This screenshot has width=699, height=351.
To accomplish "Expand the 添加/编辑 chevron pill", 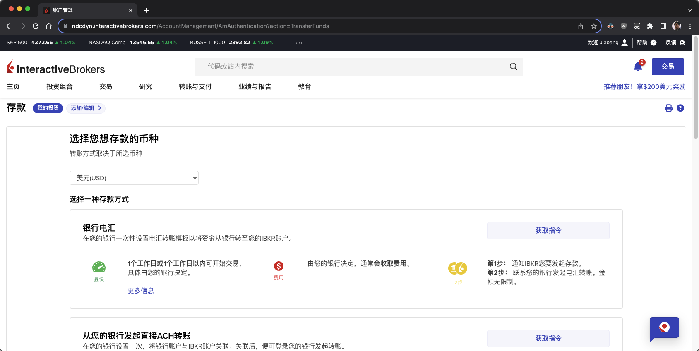I will (86, 108).
